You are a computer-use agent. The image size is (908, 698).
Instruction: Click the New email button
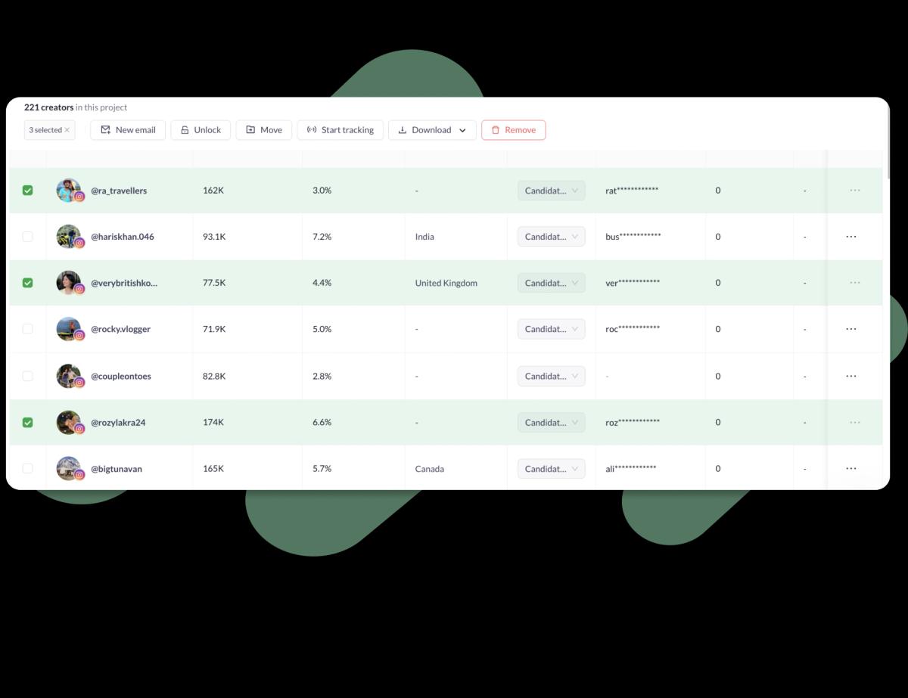pos(128,130)
